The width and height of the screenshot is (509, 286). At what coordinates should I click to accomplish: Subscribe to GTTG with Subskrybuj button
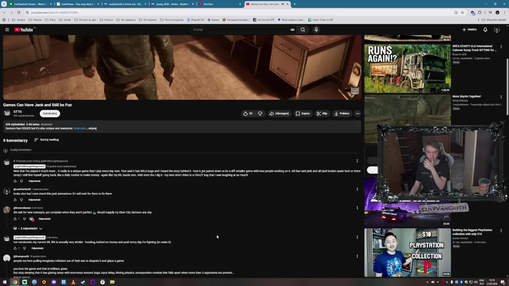(50, 114)
